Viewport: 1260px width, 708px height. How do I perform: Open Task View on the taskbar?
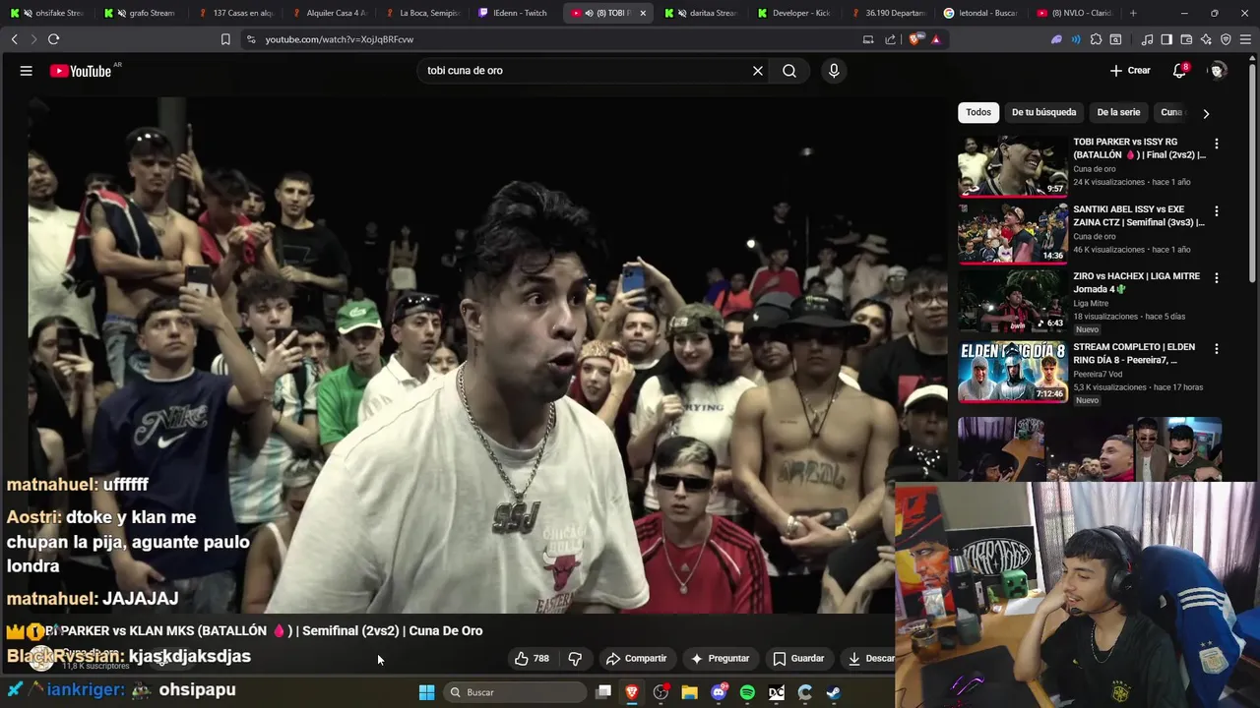[x=603, y=692]
